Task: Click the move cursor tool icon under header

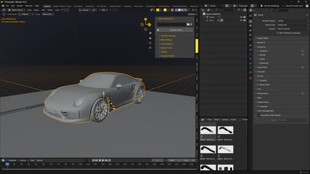Action: click(4, 14)
